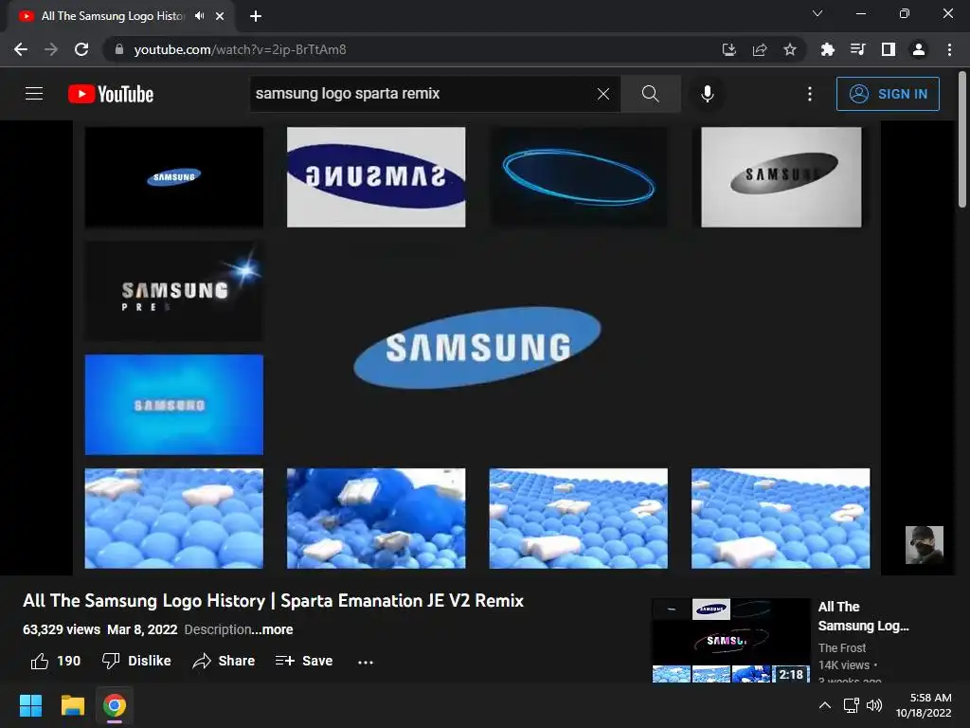
Task: Open the taskbar clock 5:58 AM
Action: (924, 705)
